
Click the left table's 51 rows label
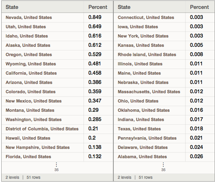pos(33,177)
